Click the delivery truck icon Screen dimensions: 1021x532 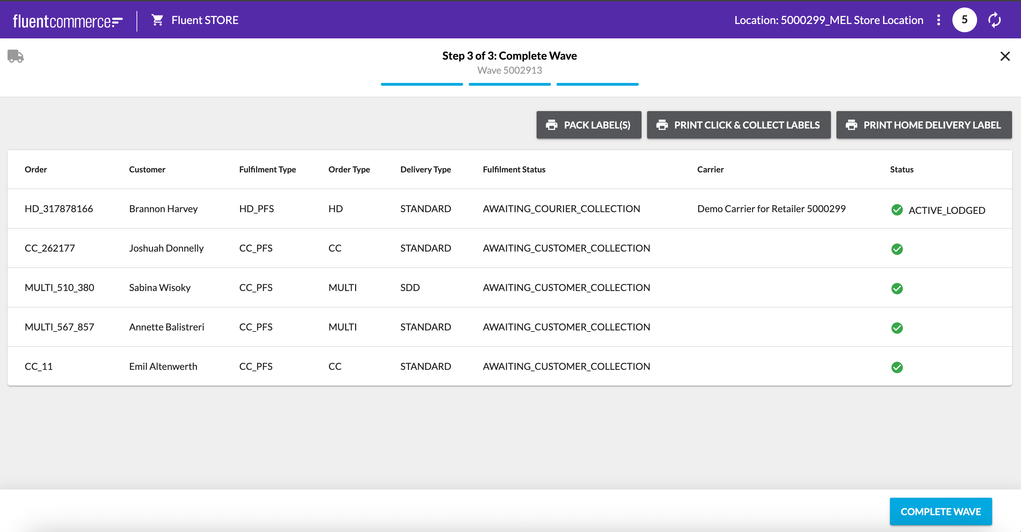coord(15,56)
